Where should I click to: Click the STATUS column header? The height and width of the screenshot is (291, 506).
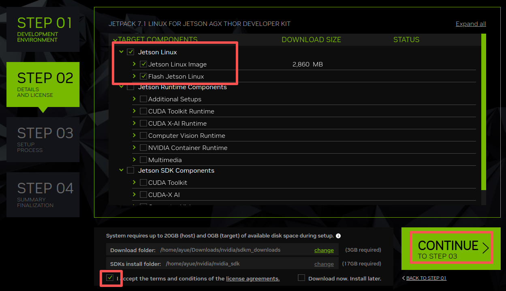coord(406,40)
